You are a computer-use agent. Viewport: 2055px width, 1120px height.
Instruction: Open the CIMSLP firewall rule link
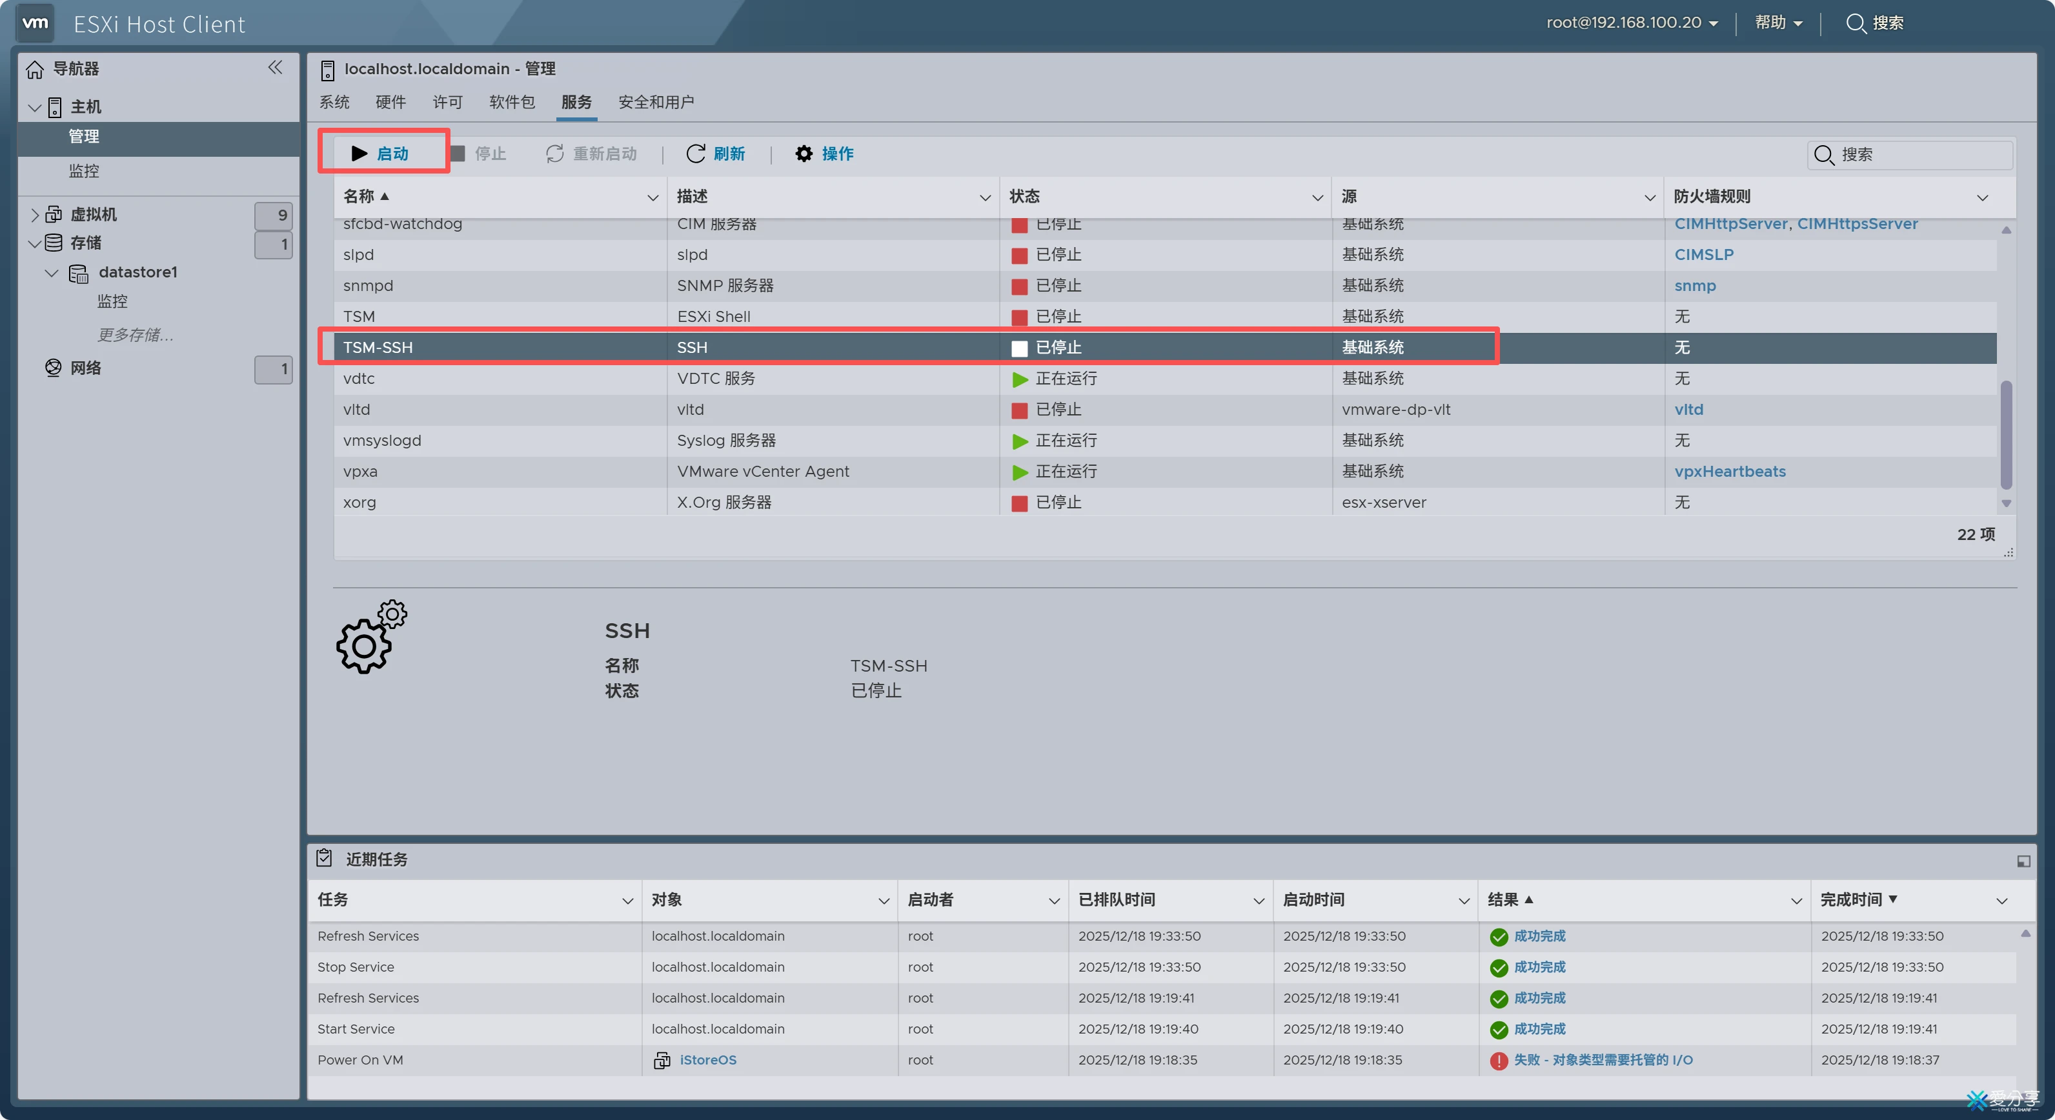pyautogui.click(x=1703, y=254)
